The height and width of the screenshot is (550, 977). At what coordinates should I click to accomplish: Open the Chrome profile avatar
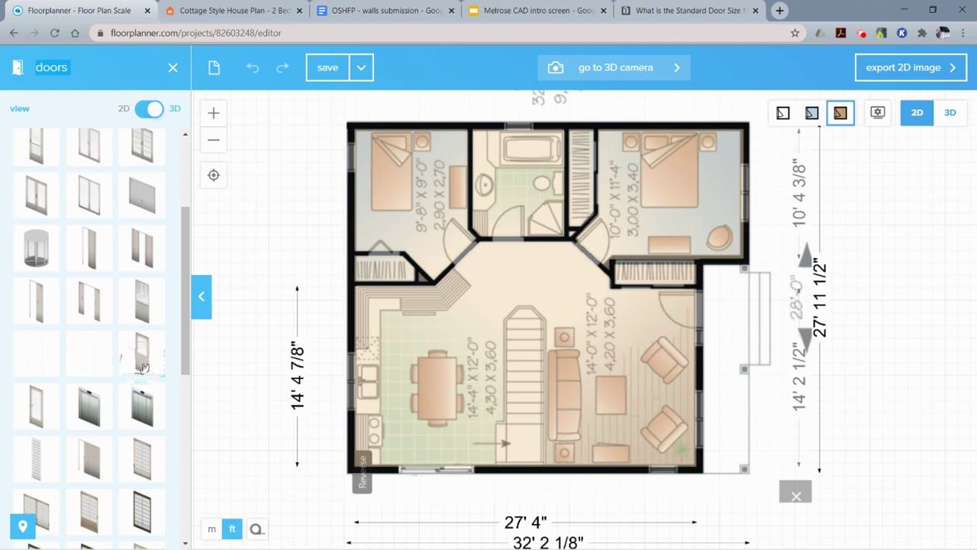pos(943,33)
